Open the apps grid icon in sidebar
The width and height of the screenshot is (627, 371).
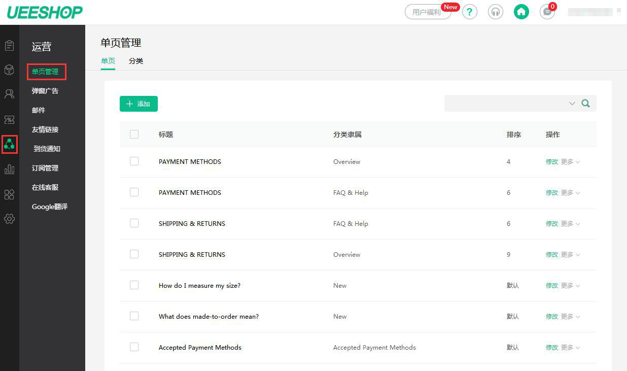point(9,194)
